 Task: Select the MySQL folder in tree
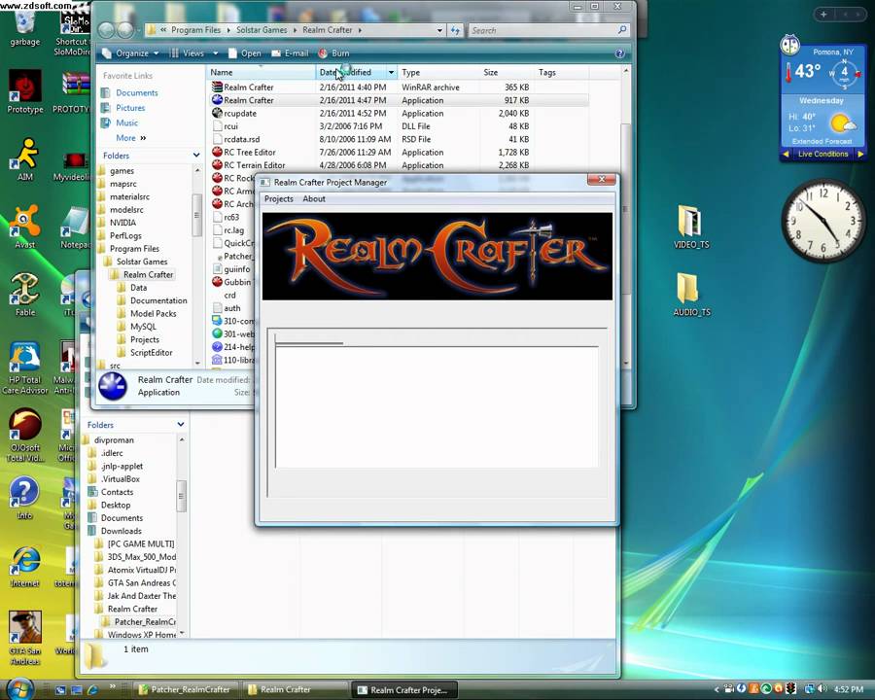coord(143,327)
